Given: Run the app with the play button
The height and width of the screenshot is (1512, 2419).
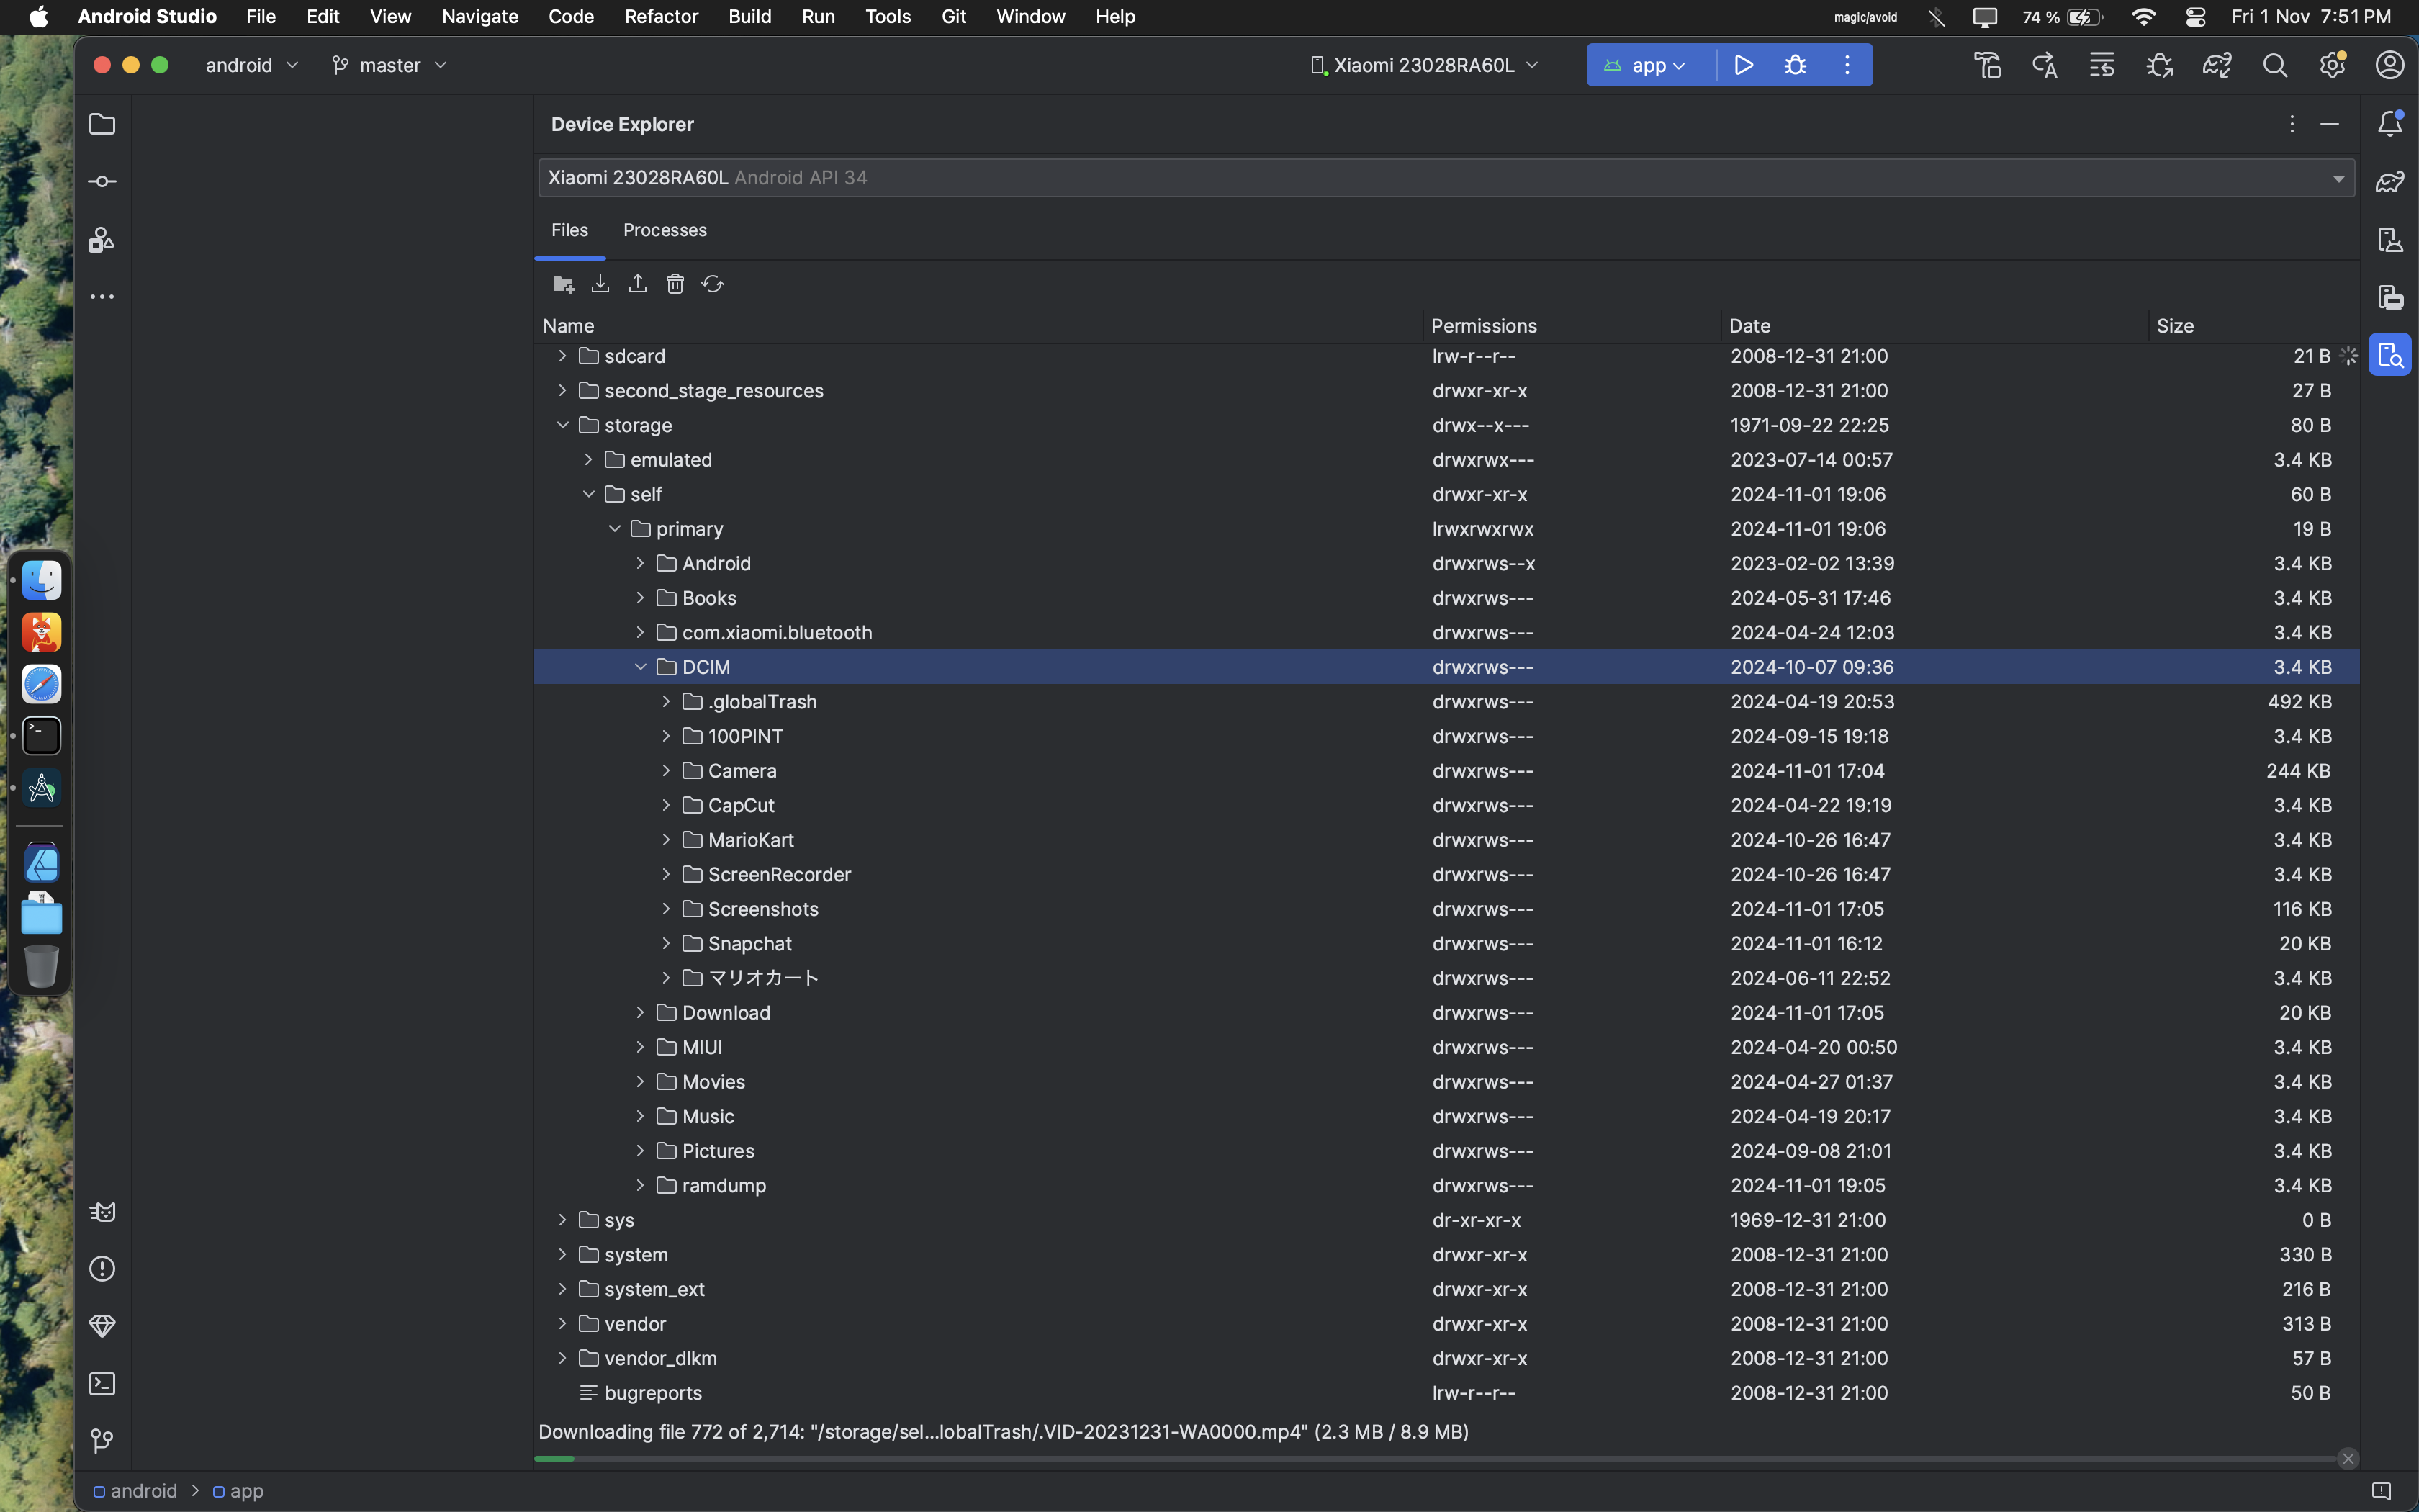Looking at the screenshot, I should coord(1743,65).
